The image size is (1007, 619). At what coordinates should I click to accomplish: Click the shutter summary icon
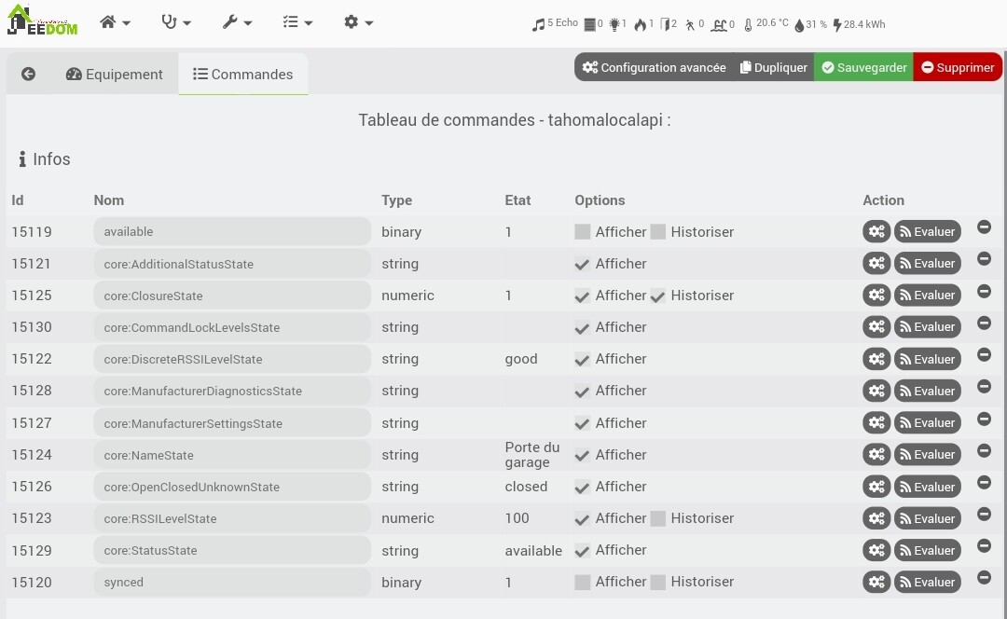pyautogui.click(x=589, y=24)
